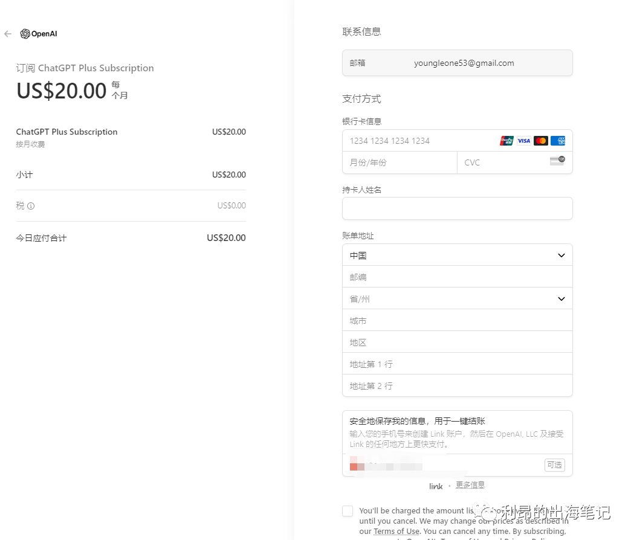
Task: Click the Mastercard icon
Action: tap(541, 141)
